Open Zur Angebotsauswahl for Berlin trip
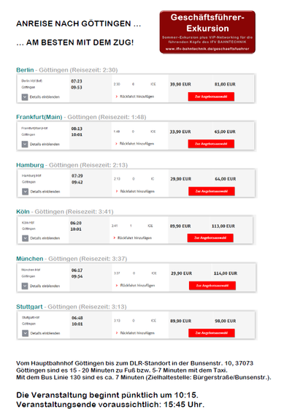 pos(211,96)
